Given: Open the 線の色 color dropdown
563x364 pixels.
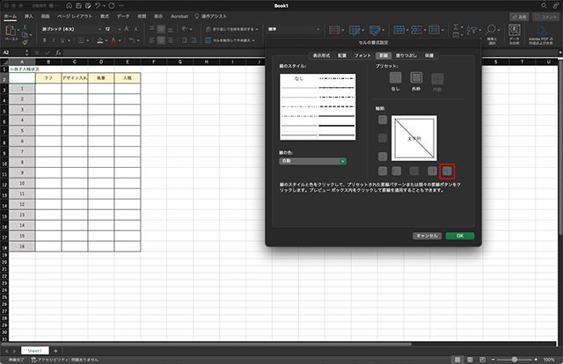Looking at the screenshot, I should (312, 161).
